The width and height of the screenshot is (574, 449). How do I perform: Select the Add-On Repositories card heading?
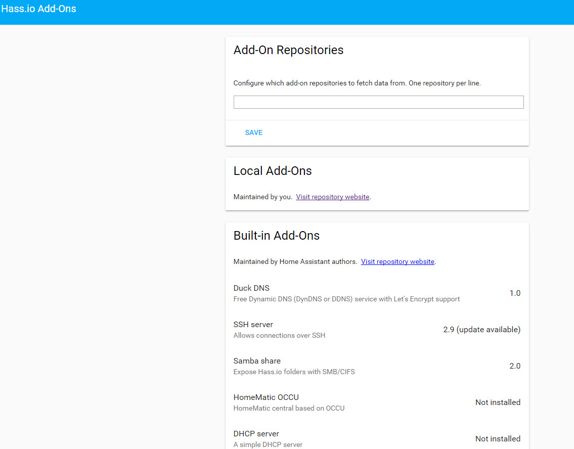coord(288,50)
